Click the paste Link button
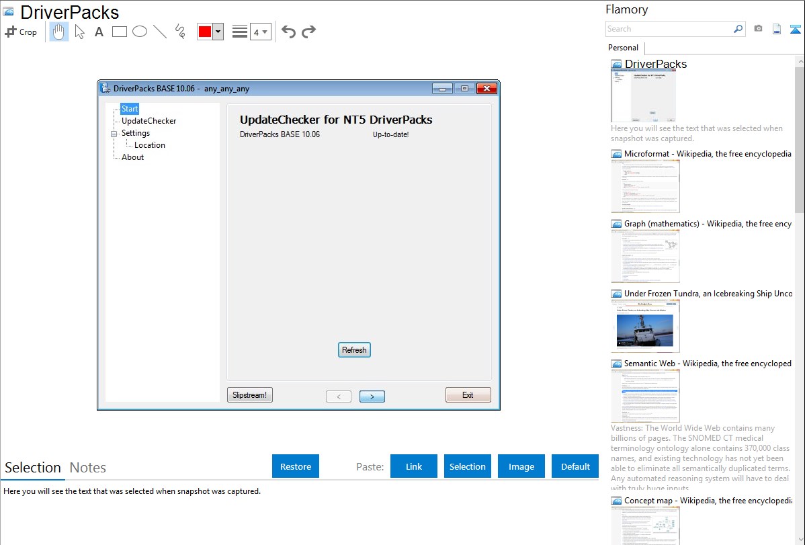805x545 pixels. (x=414, y=466)
